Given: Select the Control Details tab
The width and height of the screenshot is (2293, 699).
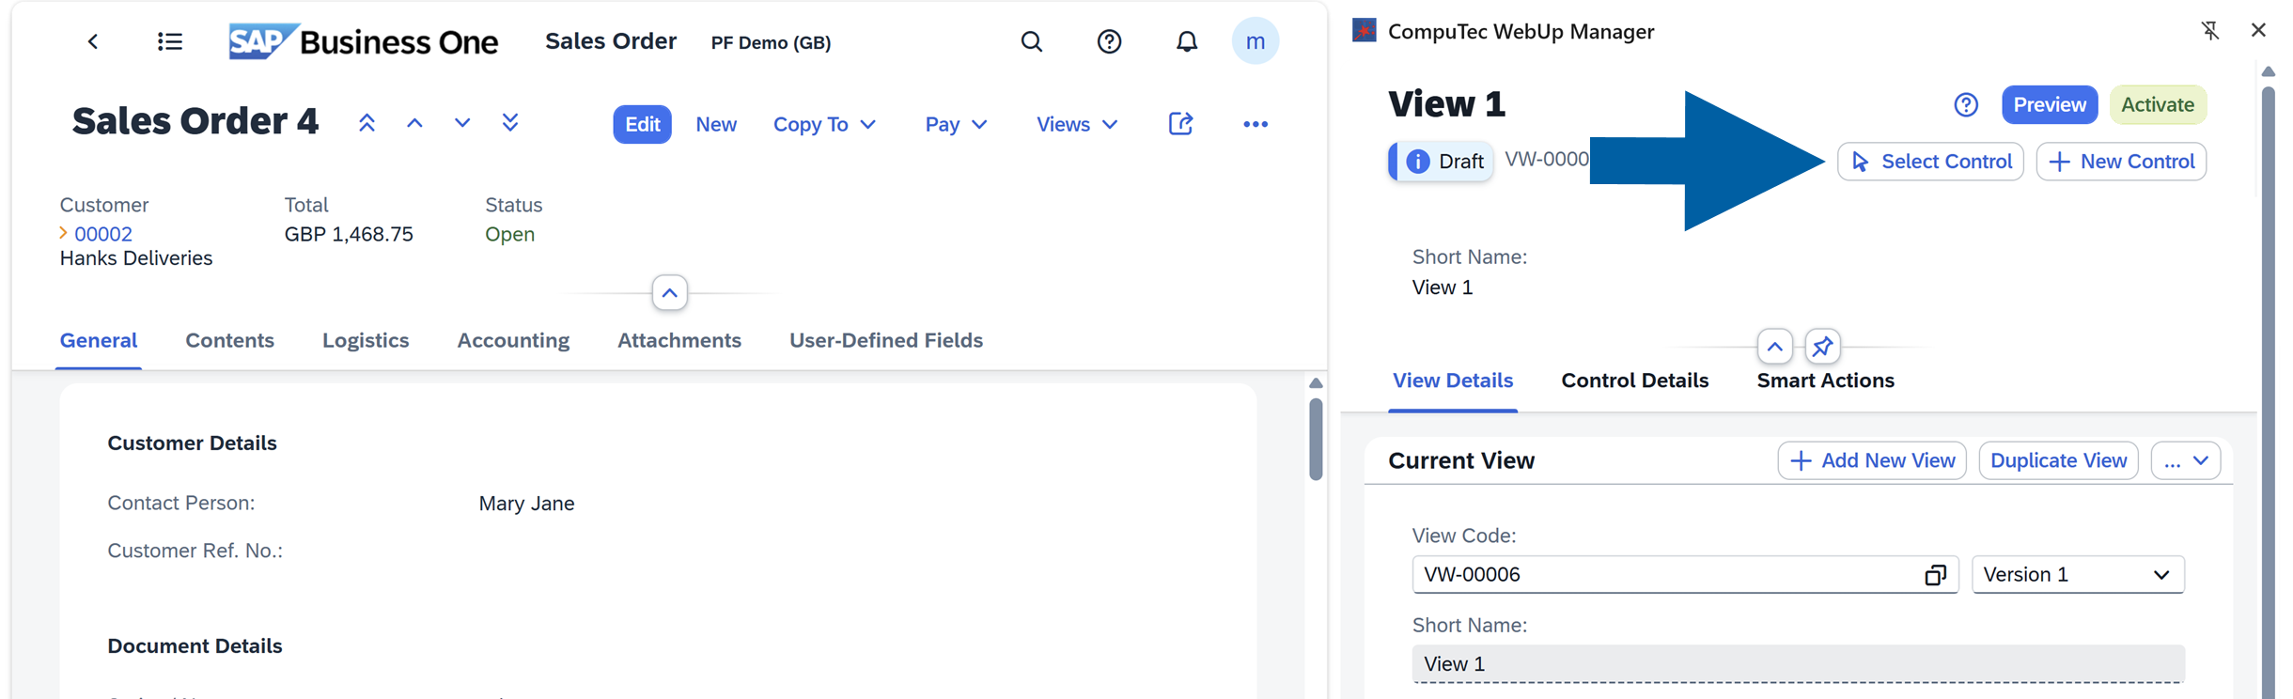Looking at the screenshot, I should (1635, 381).
